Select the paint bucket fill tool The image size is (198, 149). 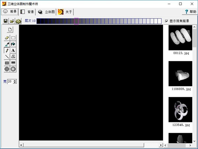(x=13, y=44)
